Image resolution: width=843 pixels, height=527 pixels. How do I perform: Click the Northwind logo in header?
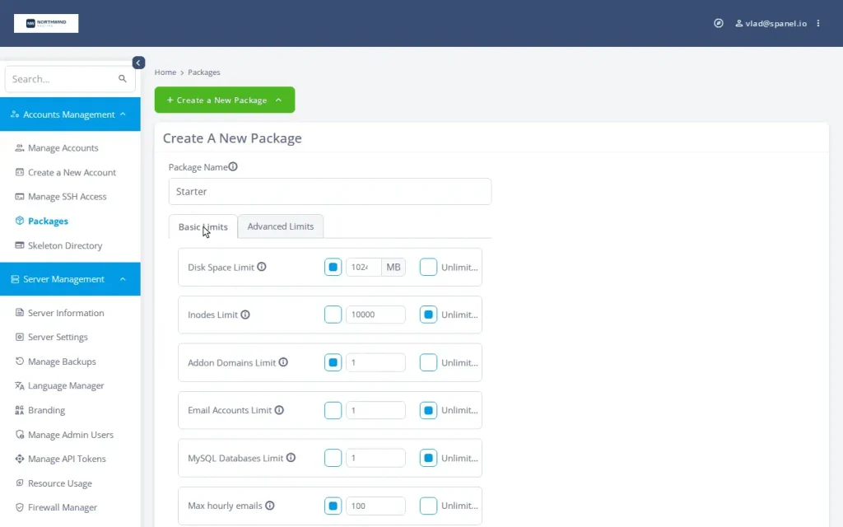(46, 23)
